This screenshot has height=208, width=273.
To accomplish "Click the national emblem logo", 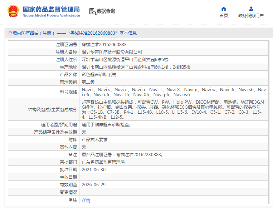I will point(13,11).
